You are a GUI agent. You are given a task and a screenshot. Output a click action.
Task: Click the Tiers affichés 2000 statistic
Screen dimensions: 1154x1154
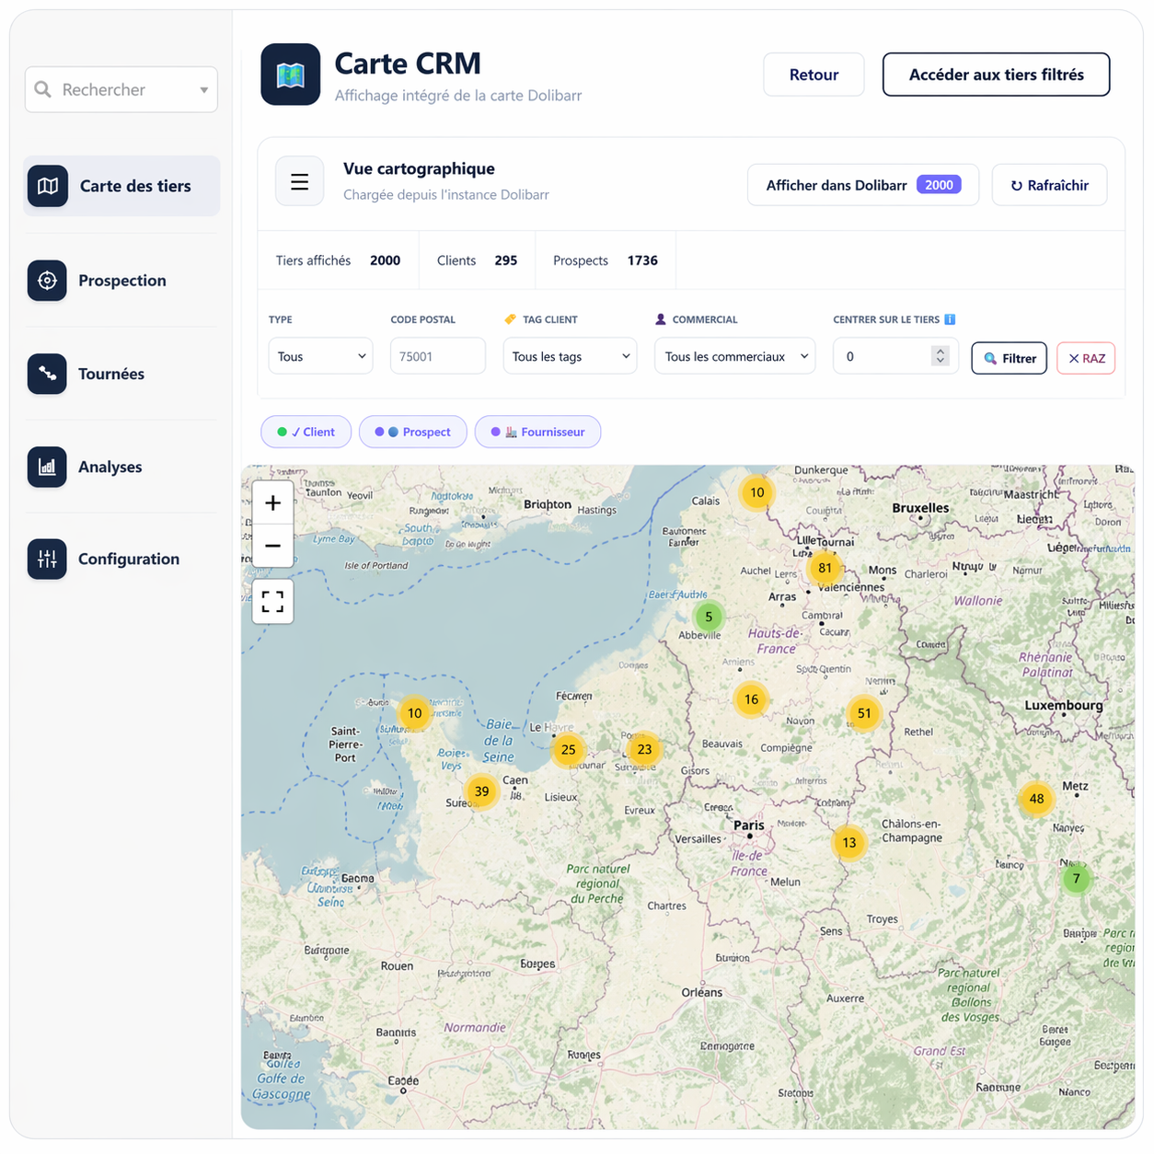338,260
